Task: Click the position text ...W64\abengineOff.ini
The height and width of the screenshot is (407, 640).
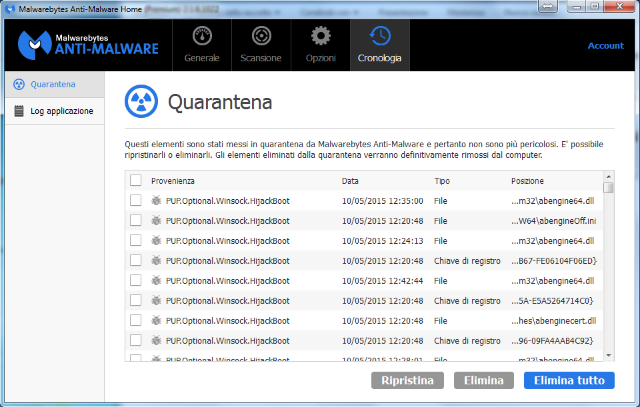Action: coord(553,221)
